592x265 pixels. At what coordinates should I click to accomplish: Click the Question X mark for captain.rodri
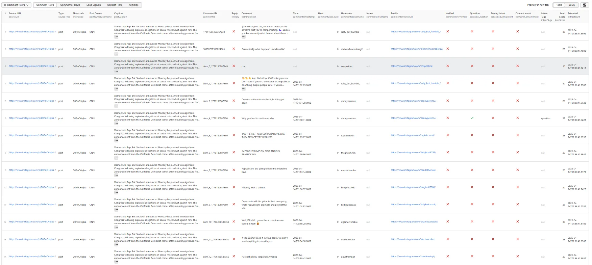pos(472,135)
